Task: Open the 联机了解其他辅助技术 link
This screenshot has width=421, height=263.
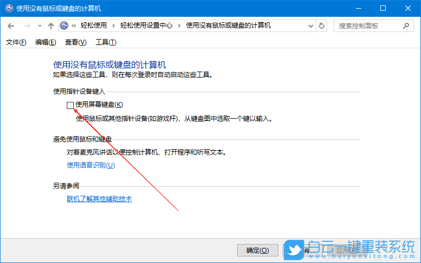Action: click(99, 199)
